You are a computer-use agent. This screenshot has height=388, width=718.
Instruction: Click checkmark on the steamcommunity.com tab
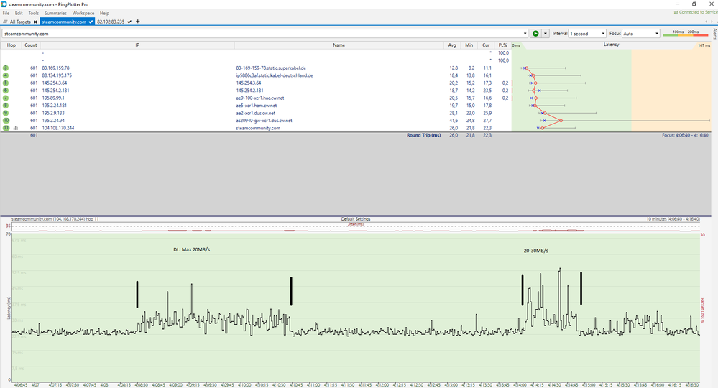tap(91, 22)
